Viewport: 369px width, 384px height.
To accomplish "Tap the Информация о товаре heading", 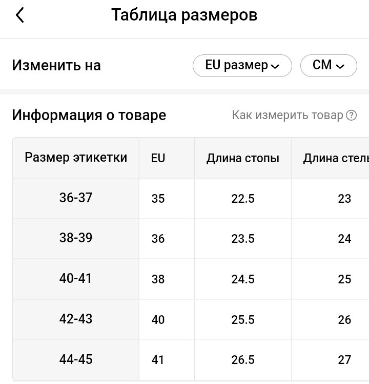I will [x=89, y=115].
